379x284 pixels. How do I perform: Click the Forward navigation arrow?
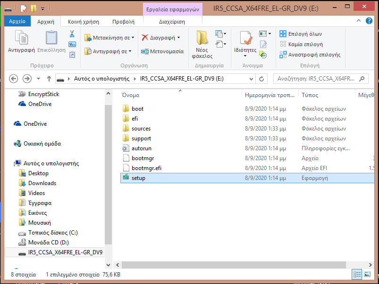(27, 79)
